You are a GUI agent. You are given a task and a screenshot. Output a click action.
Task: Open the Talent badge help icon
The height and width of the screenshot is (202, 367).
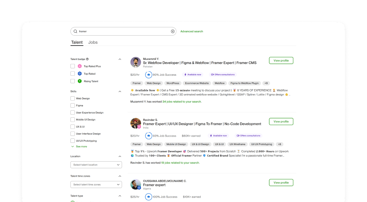click(x=87, y=59)
